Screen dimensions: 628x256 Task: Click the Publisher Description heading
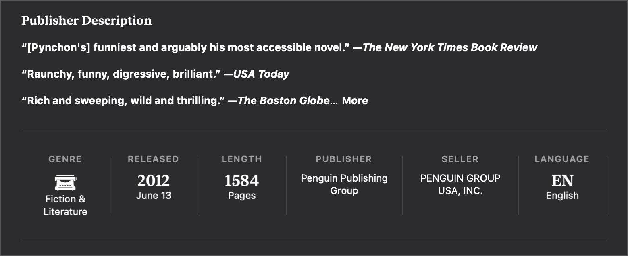[x=87, y=20]
